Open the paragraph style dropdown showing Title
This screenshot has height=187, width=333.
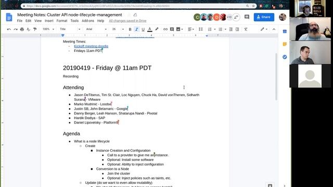[x=70, y=29]
